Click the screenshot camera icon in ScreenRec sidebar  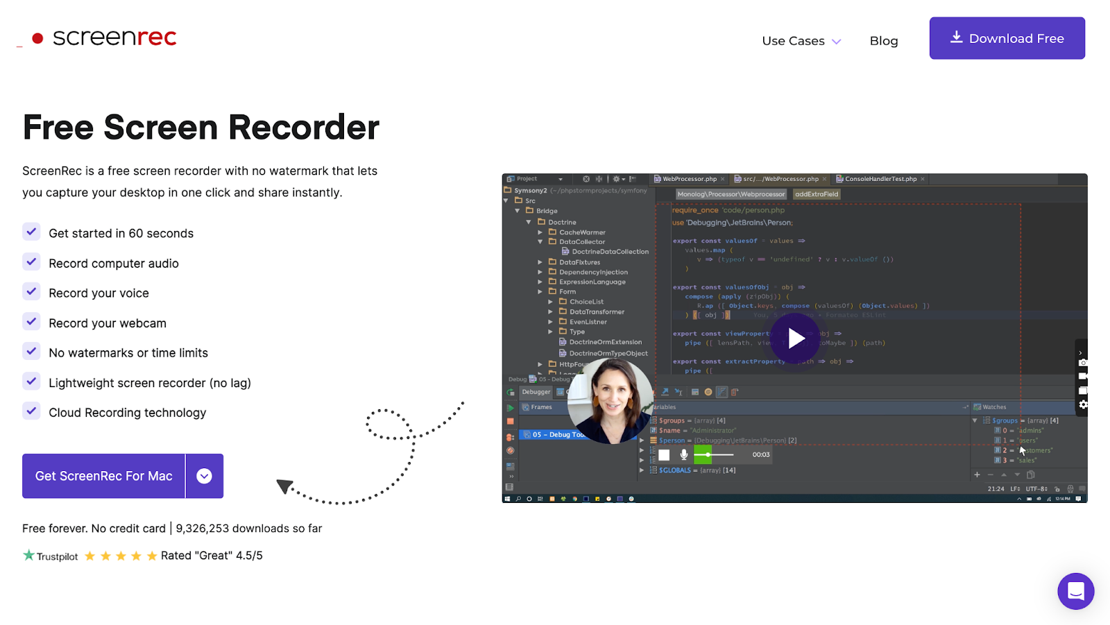click(x=1082, y=363)
